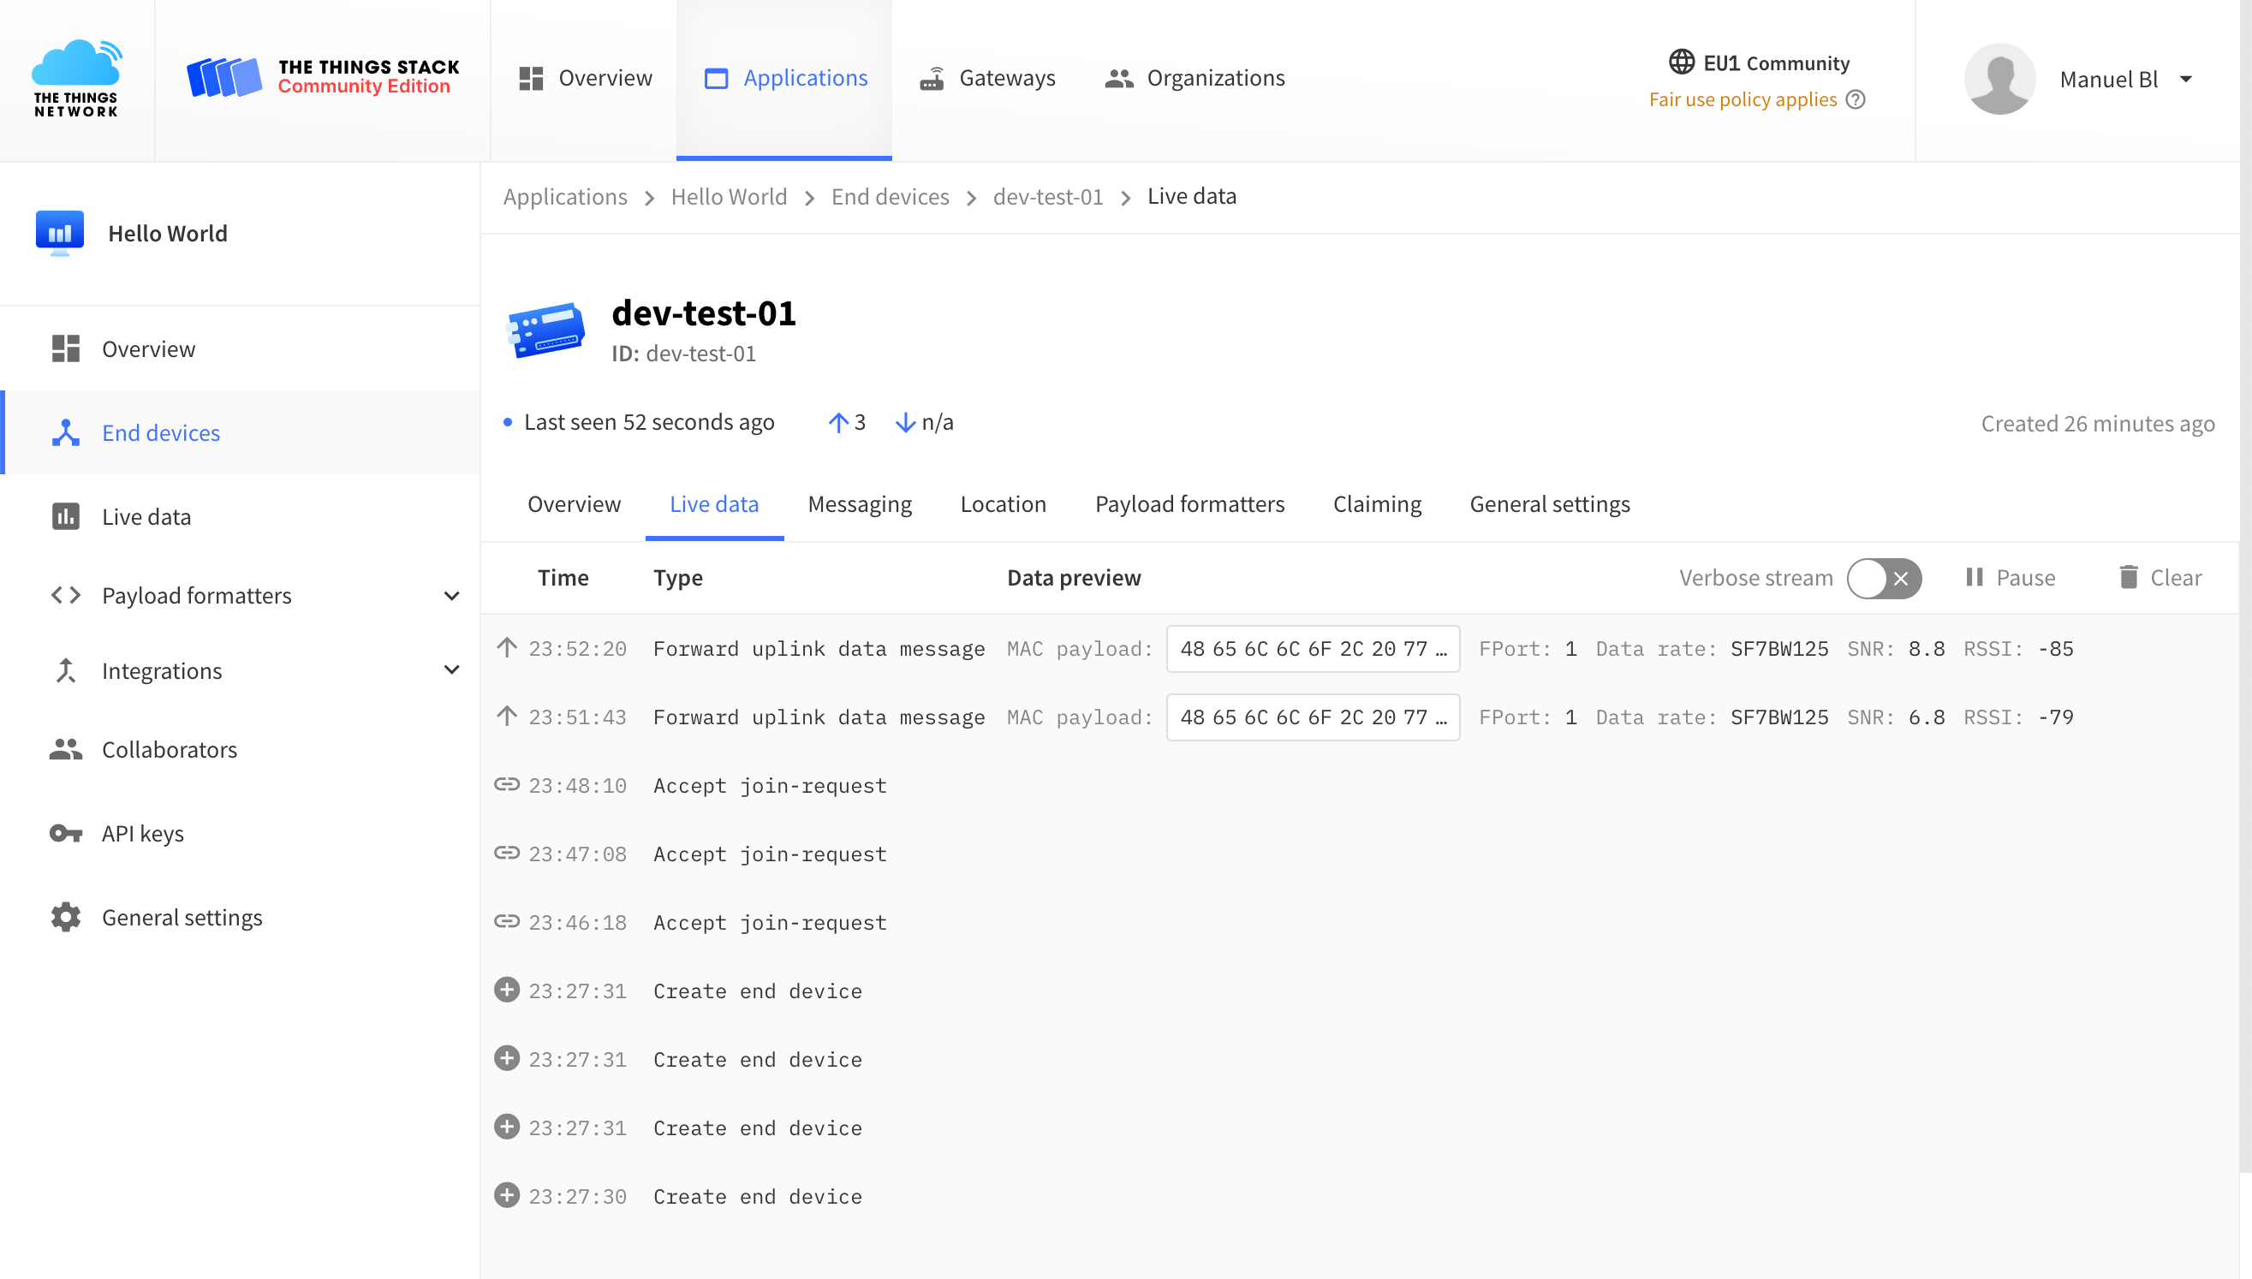Viewport: 2252px width, 1279px height.
Task: Open the Overview top navigation item
Action: (585, 78)
